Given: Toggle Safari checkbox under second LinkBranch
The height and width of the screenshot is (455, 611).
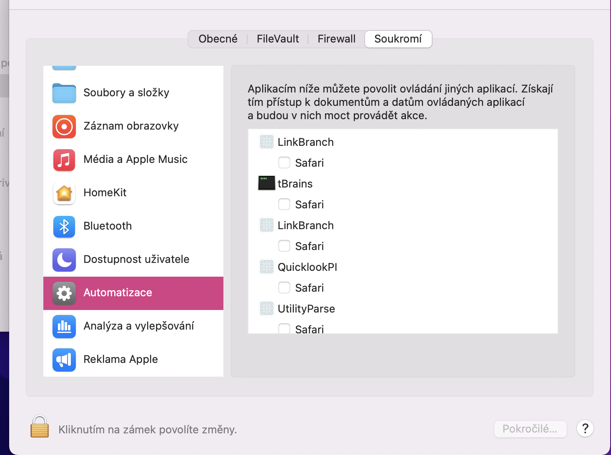Looking at the screenshot, I should 284,246.
